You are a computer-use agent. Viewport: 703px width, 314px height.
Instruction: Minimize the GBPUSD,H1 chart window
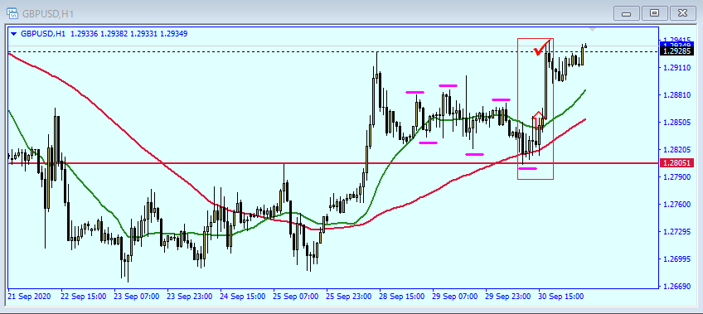tap(627, 13)
